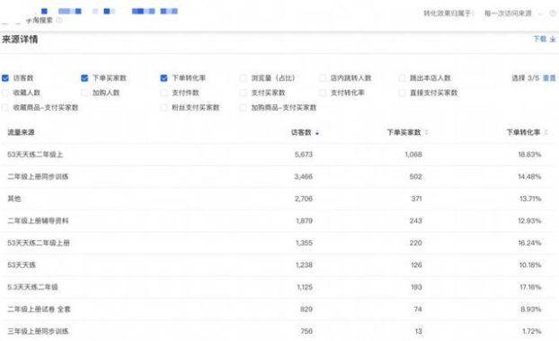Click the help icon beside 手淘搜索
The width and height of the screenshot is (559, 341).
[59, 20]
